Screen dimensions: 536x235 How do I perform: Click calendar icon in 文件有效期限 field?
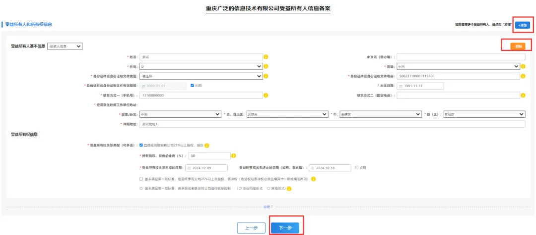(x=143, y=86)
